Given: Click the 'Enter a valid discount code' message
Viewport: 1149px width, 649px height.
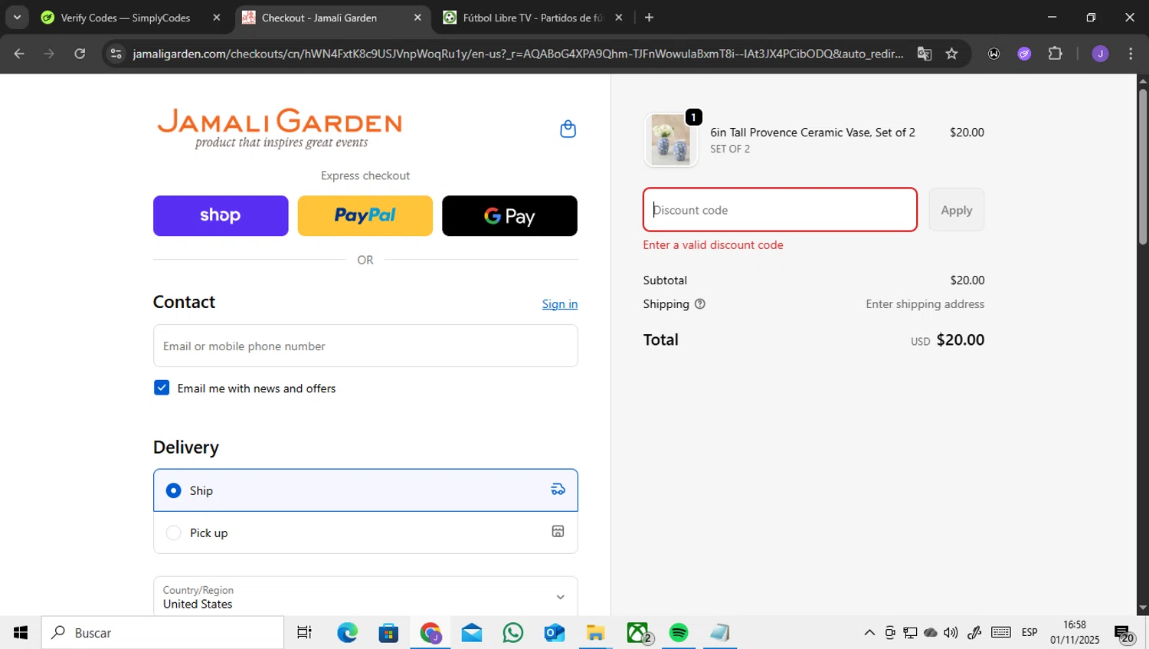Looking at the screenshot, I should coord(713,245).
